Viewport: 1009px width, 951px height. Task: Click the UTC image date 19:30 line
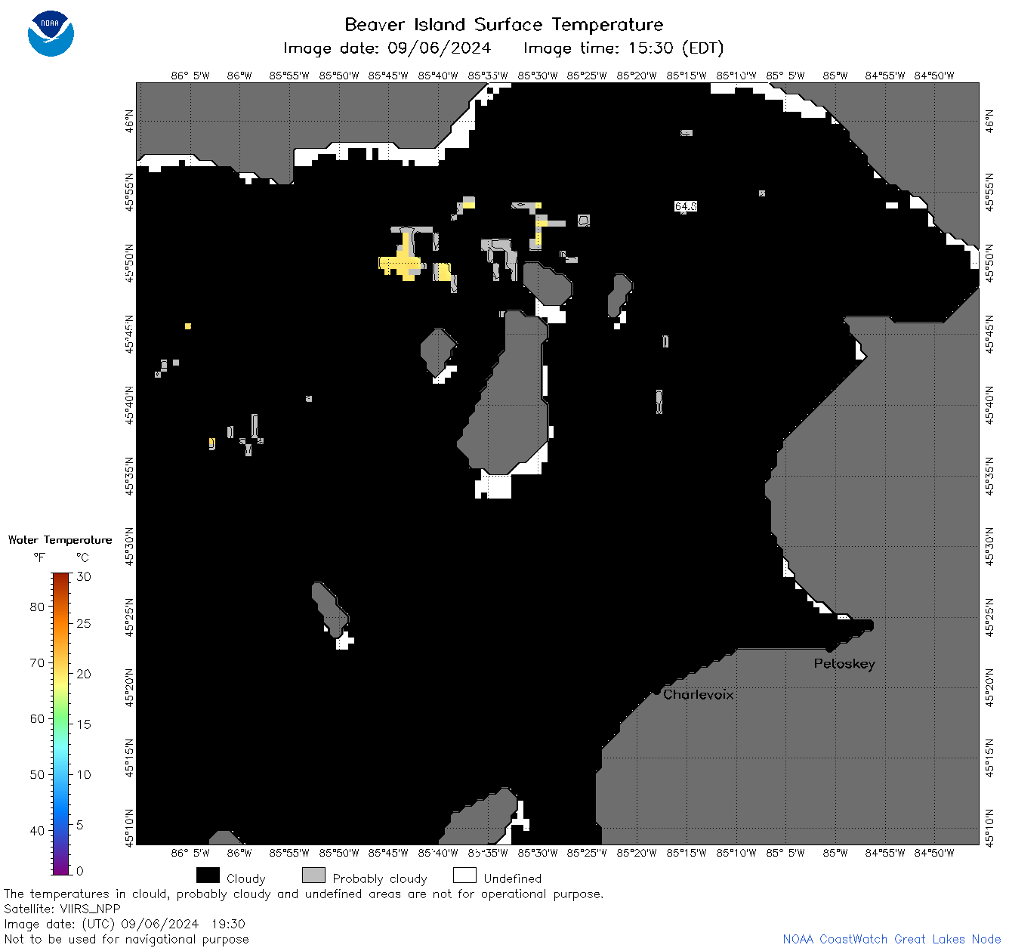pos(125,924)
